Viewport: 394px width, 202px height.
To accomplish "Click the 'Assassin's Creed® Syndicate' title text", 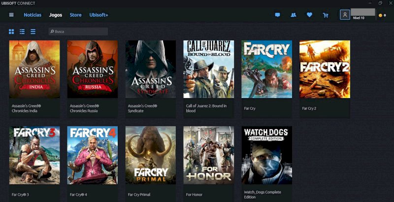I will [142, 108].
